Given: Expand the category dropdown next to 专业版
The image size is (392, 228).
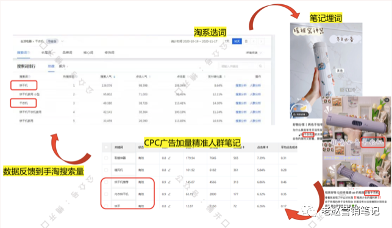Looking at the screenshot, I should tap(62, 41).
